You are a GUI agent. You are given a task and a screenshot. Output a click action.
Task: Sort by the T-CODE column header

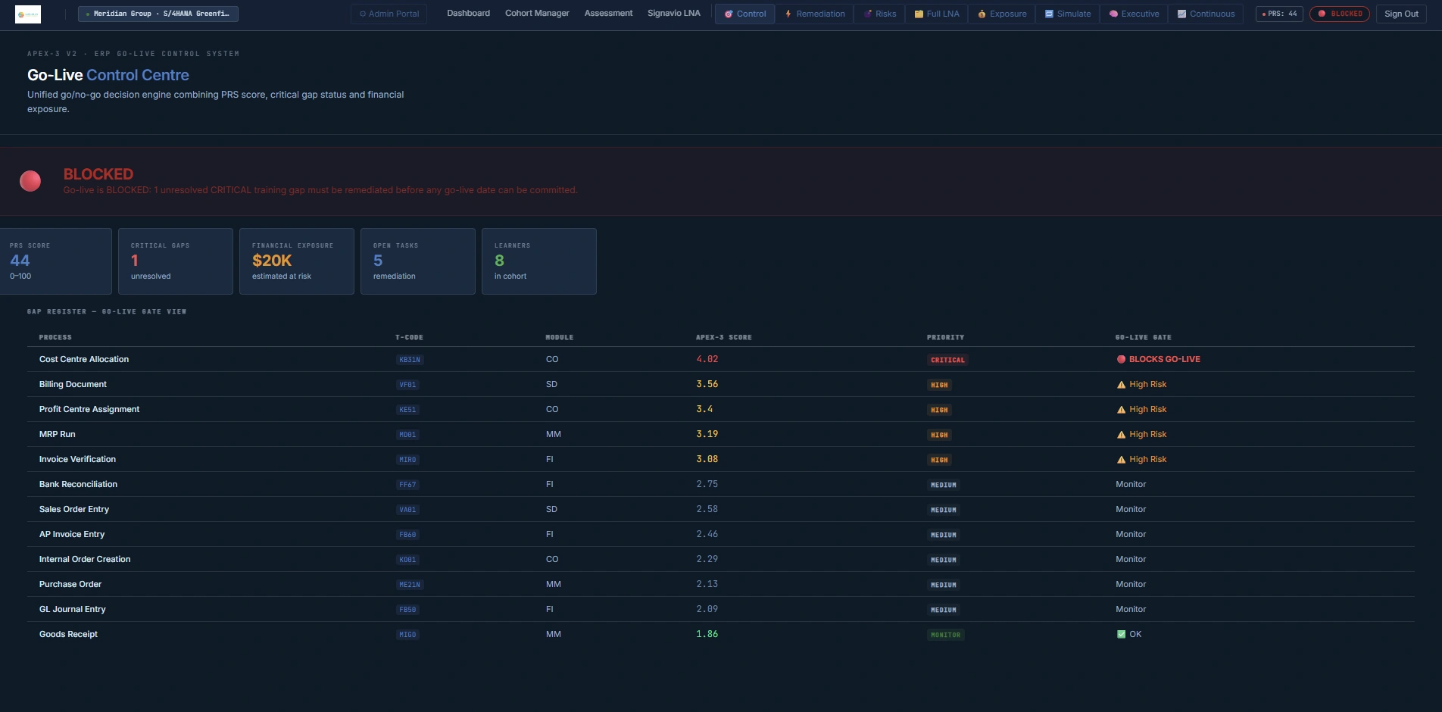pyautogui.click(x=409, y=337)
